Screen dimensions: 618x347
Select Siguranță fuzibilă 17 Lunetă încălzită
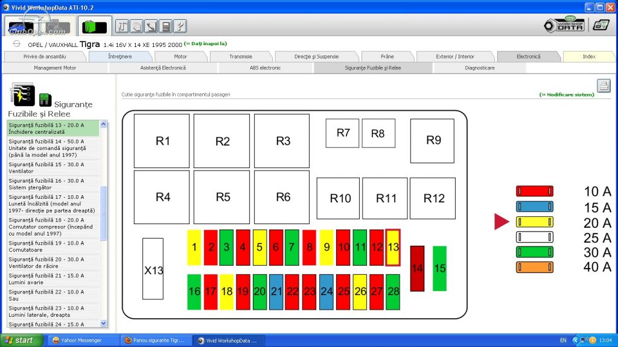tap(53, 204)
